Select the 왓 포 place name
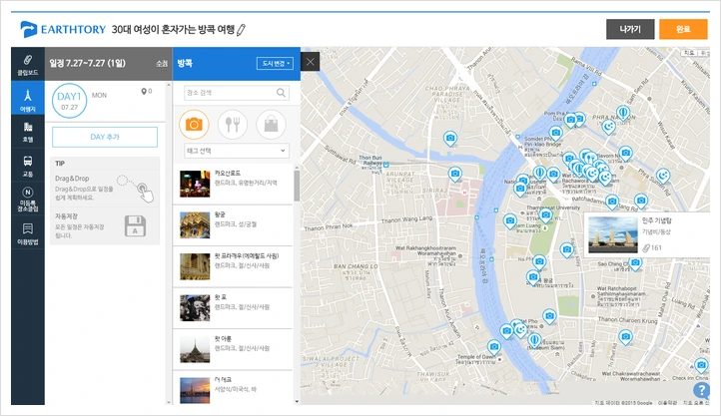The height and width of the screenshot is (416, 721). pos(221,297)
